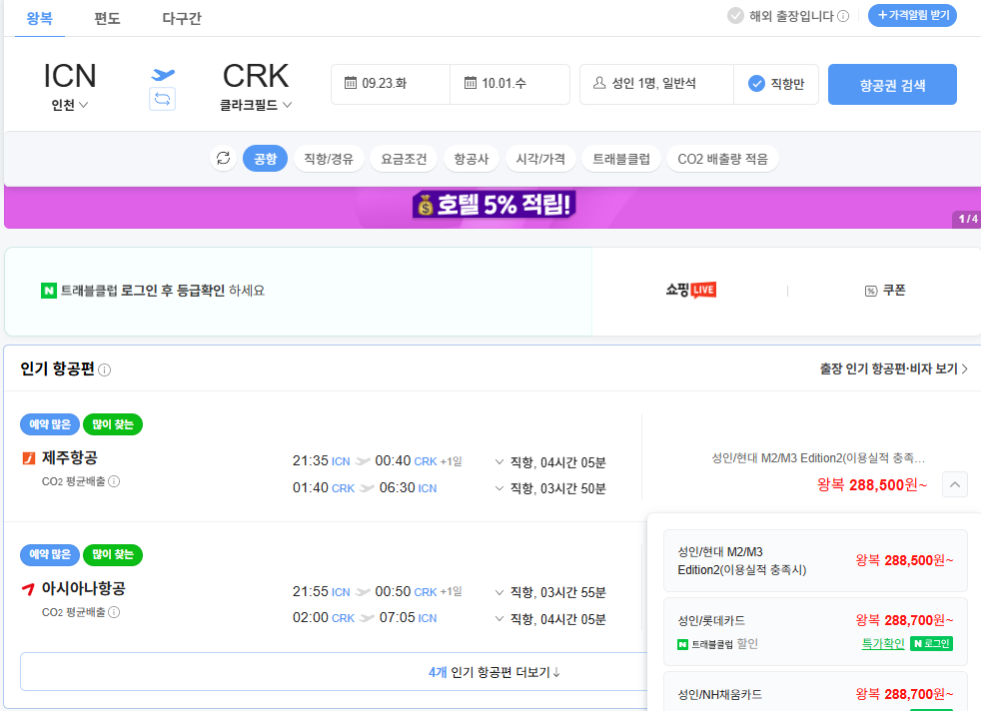The width and height of the screenshot is (981, 711).
Task: Click info icon next to 인기 항공편
Action: 105,370
